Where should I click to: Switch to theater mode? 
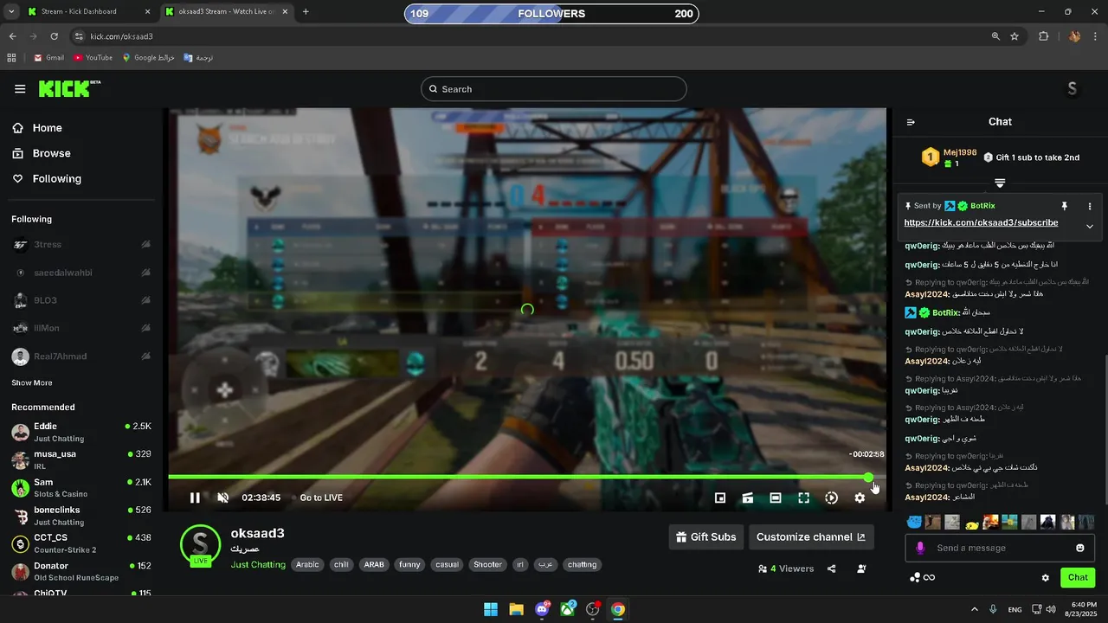(x=776, y=498)
